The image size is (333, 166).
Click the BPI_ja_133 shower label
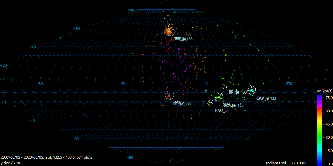click(238, 92)
